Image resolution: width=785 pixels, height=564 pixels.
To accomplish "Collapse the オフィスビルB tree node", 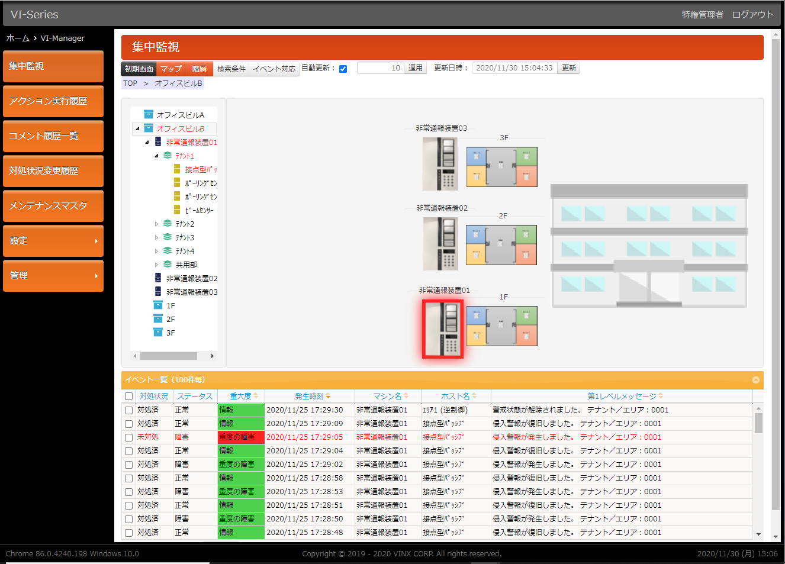I will [x=137, y=128].
